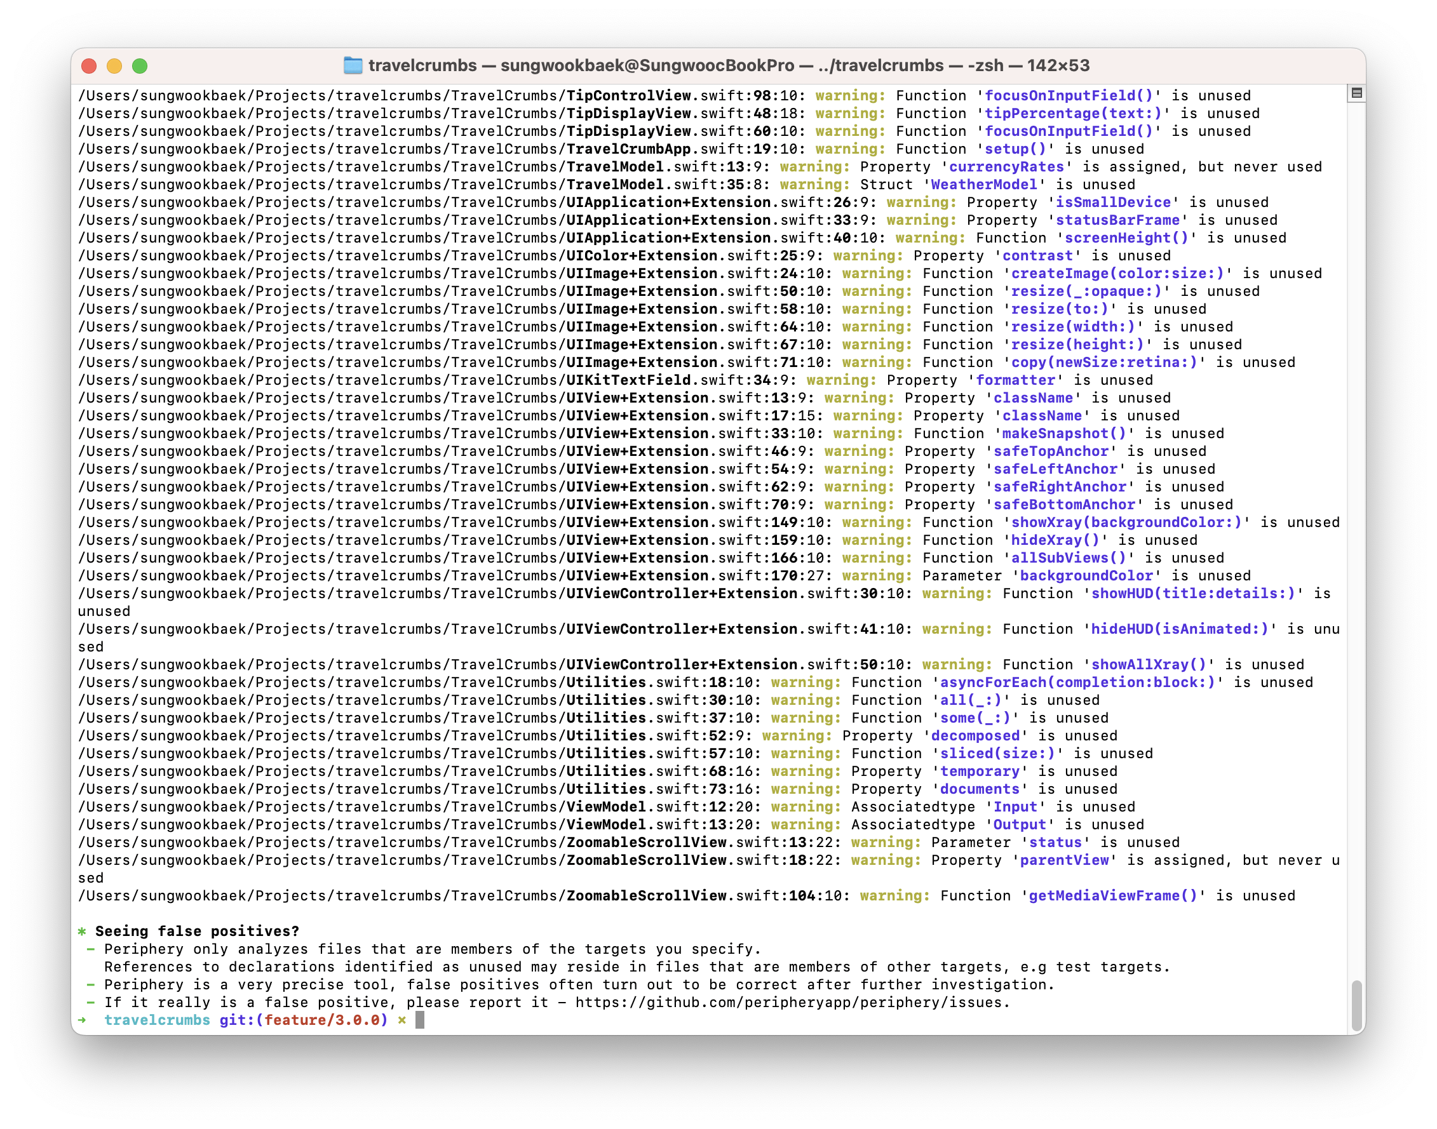Close the terminal window with red button
This screenshot has height=1129, width=1437.
click(x=90, y=66)
